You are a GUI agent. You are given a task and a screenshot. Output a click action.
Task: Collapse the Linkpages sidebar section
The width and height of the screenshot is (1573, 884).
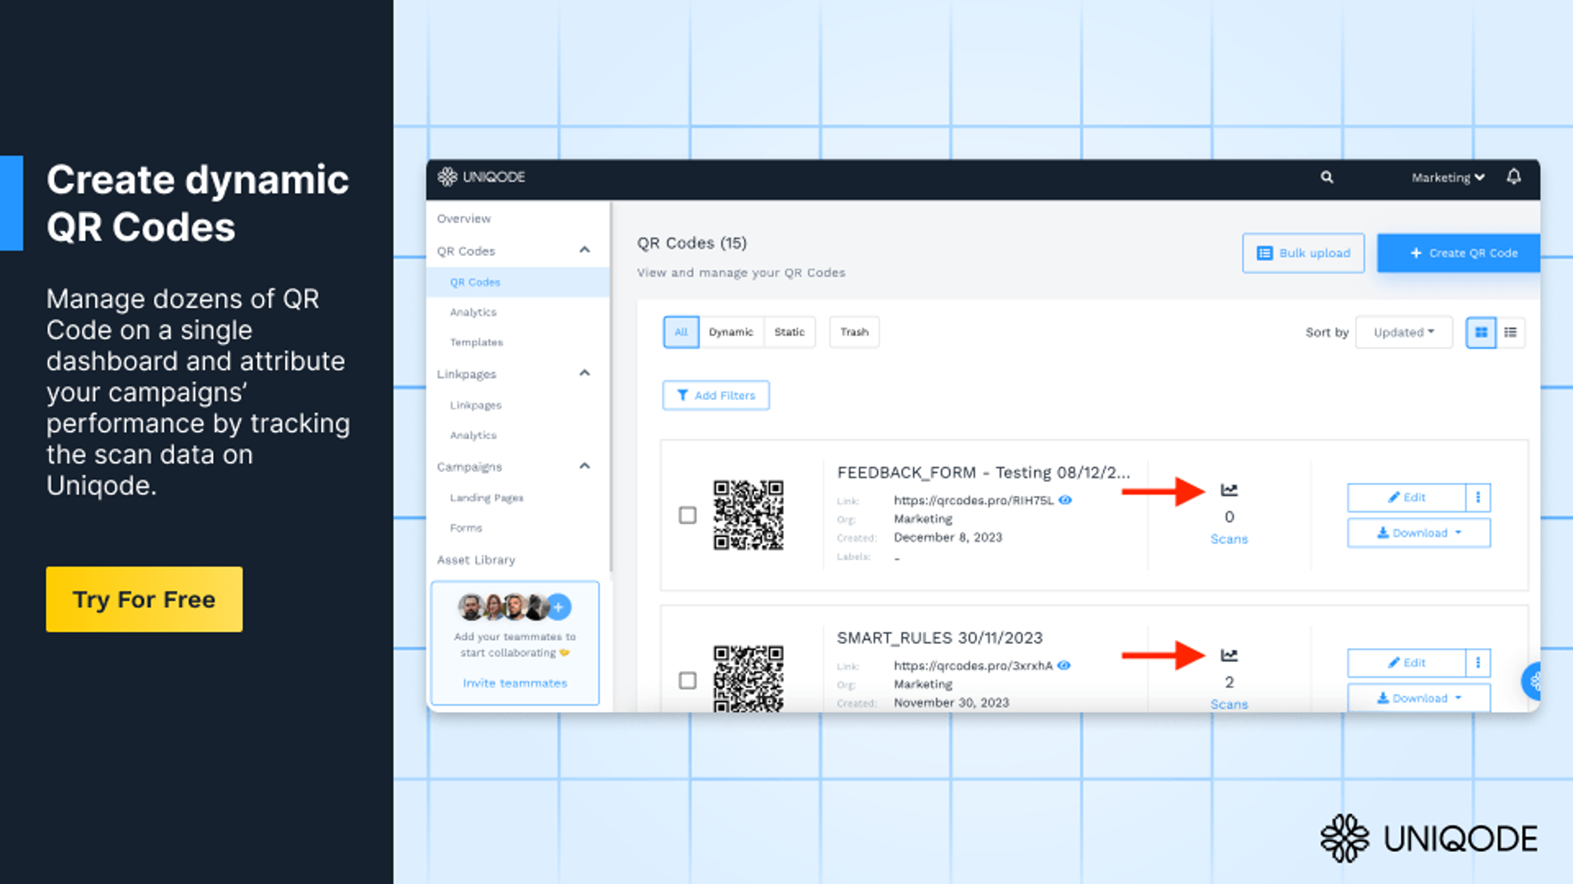[585, 373]
